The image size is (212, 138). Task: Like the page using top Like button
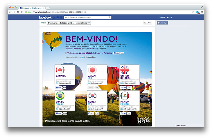tap(147, 23)
